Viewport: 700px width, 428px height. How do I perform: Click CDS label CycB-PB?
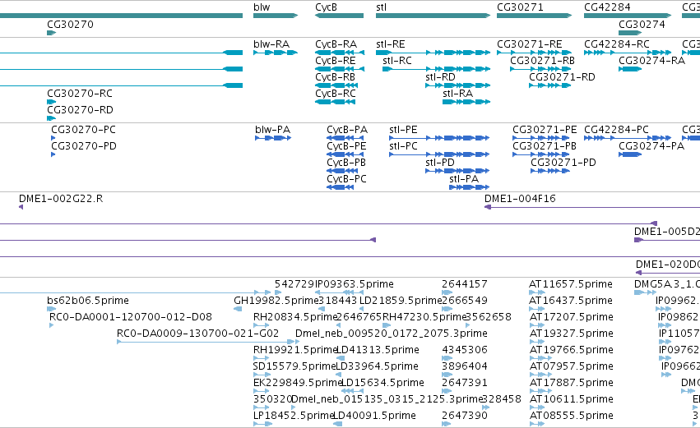(346, 163)
